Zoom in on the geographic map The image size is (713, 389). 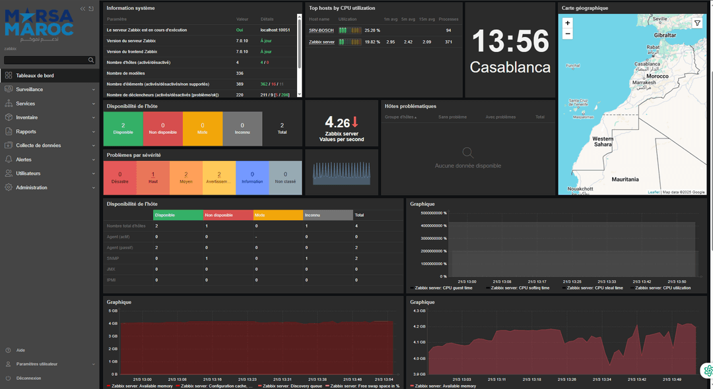[x=568, y=22]
